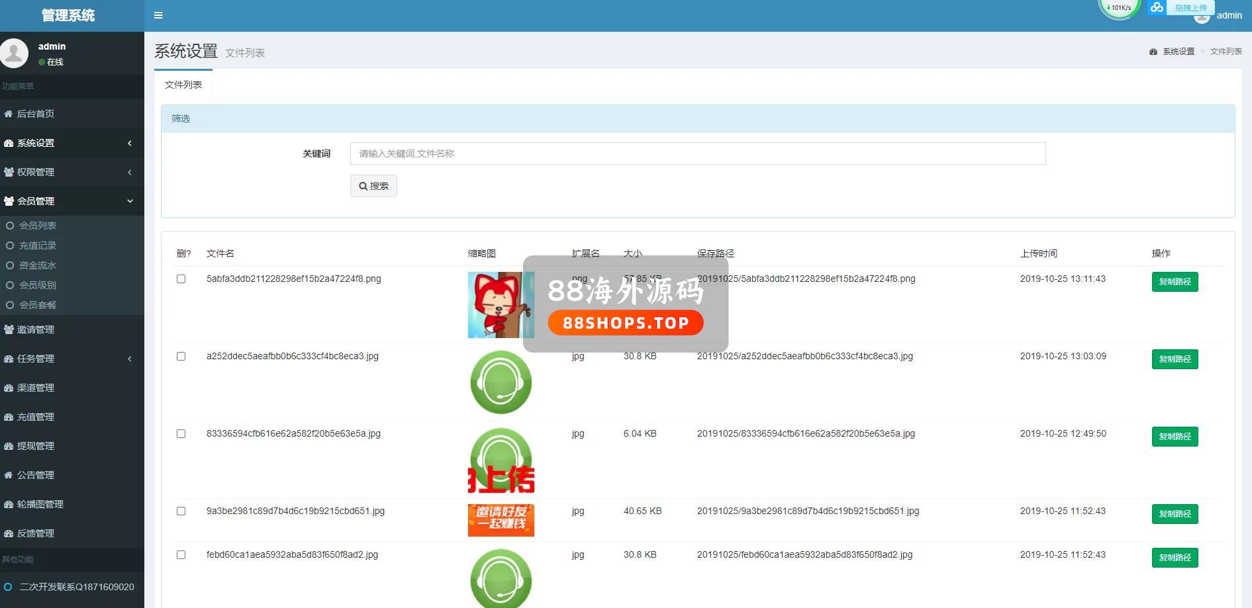Click 复制路径 for the 83336594cfb...jpg file

[x=1175, y=437]
